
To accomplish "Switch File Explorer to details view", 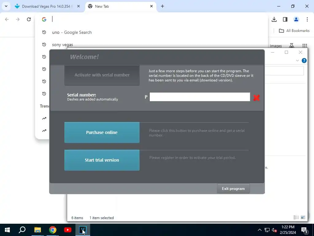I will click(x=296, y=217).
